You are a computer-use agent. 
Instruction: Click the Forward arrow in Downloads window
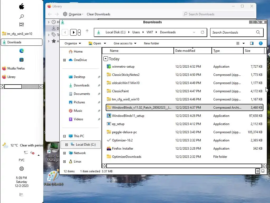coord(74,32)
